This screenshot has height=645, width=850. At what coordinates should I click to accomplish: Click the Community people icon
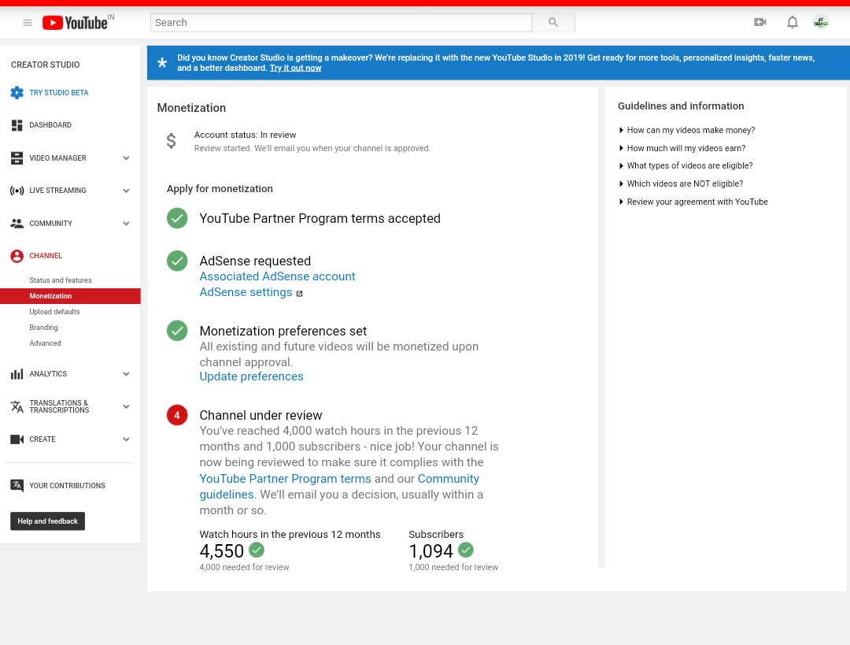click(x=17, y=223)
